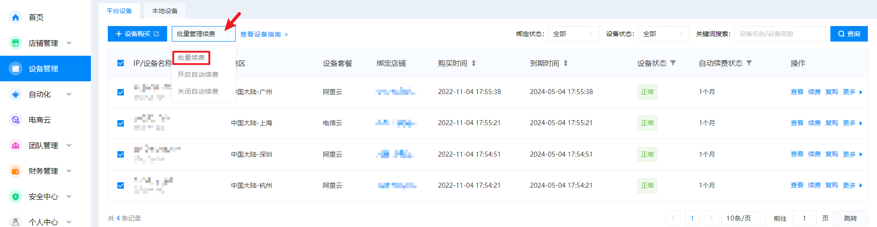Select 批量续费 from the dropdown menu
Image resolution: width=877 pixels, height=227 pixels.
tap(191, 58)
